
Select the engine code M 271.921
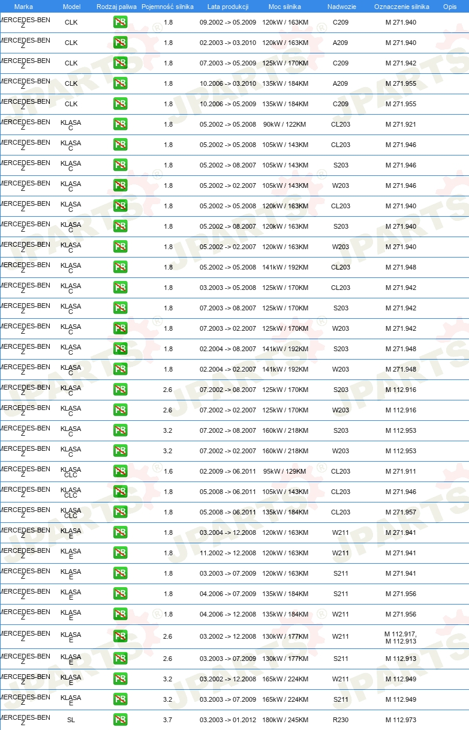[x=401, y=124]
